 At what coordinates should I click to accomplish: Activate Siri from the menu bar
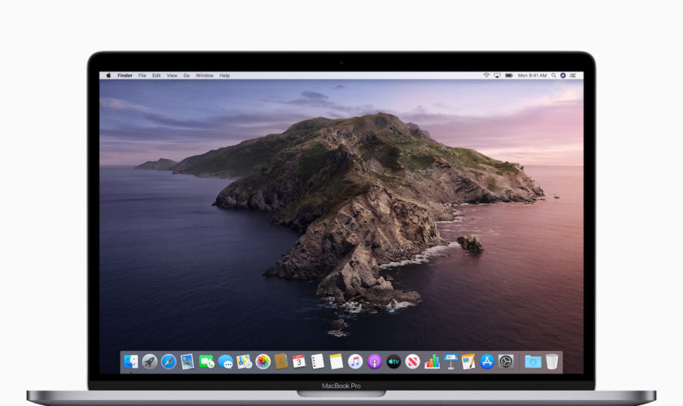click(563, 76)
